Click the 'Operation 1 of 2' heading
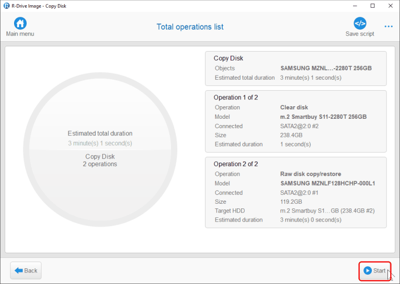400x284 pixels. 236,97
